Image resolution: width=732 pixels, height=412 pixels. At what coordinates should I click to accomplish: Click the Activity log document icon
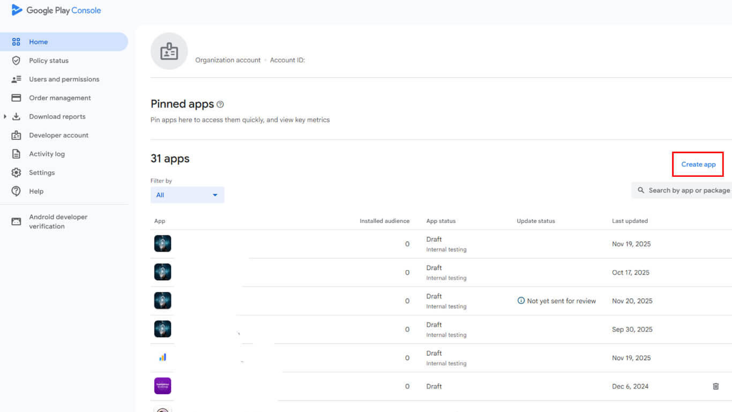point(16,154)
